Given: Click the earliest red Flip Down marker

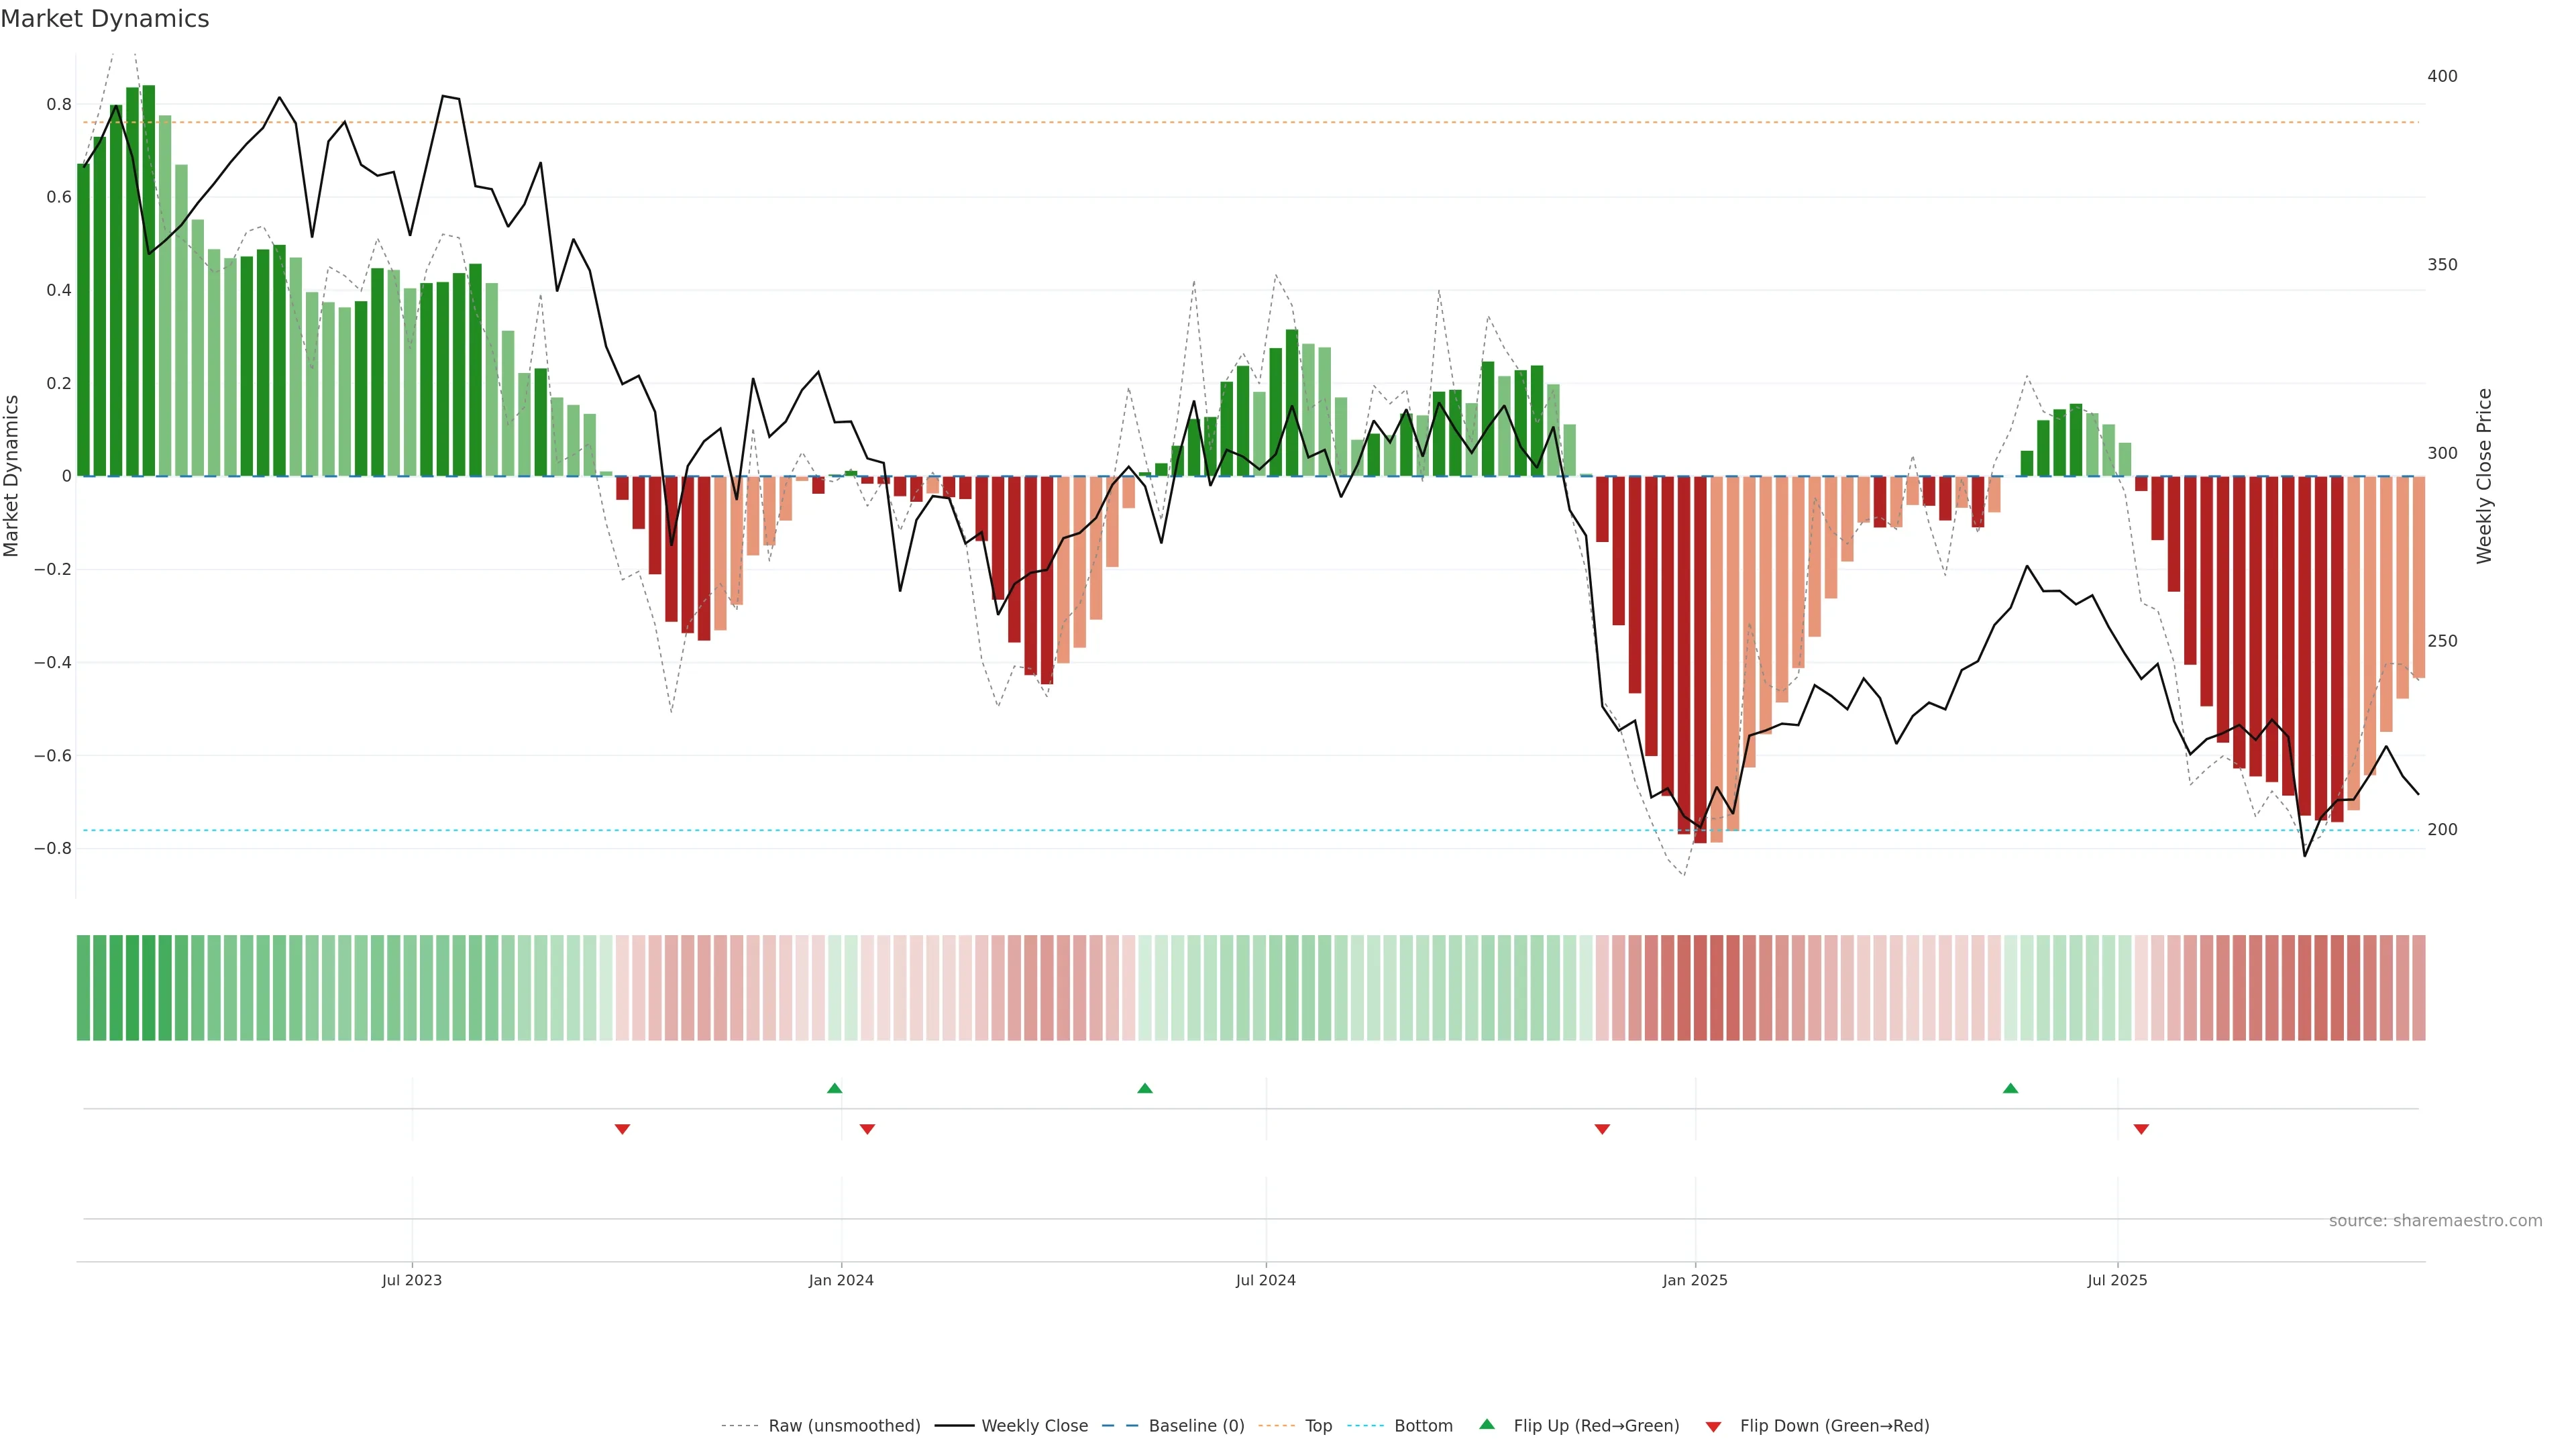Looking at the screenshot, I should coord(622,1129).
